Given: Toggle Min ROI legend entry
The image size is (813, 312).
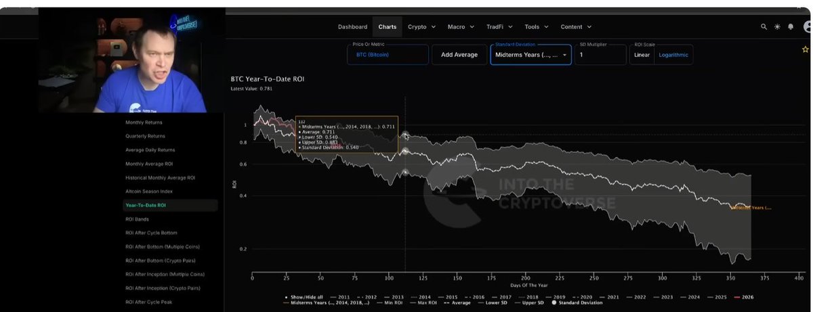Looking at the screenshot, I should point(390,303).
